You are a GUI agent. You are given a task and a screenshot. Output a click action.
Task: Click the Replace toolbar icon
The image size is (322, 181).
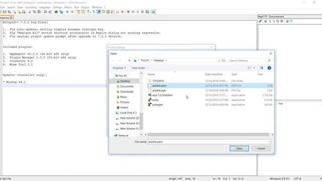(61, 12)
